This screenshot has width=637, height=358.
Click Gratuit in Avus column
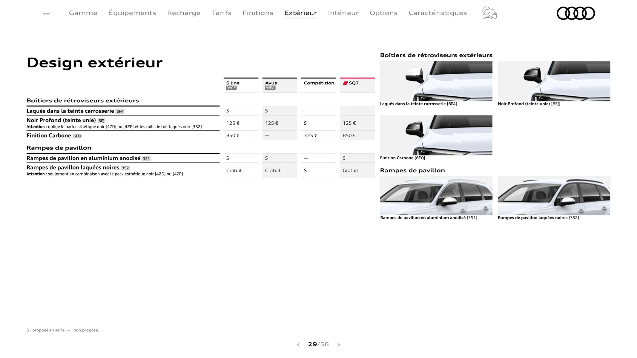coord(273,170)
